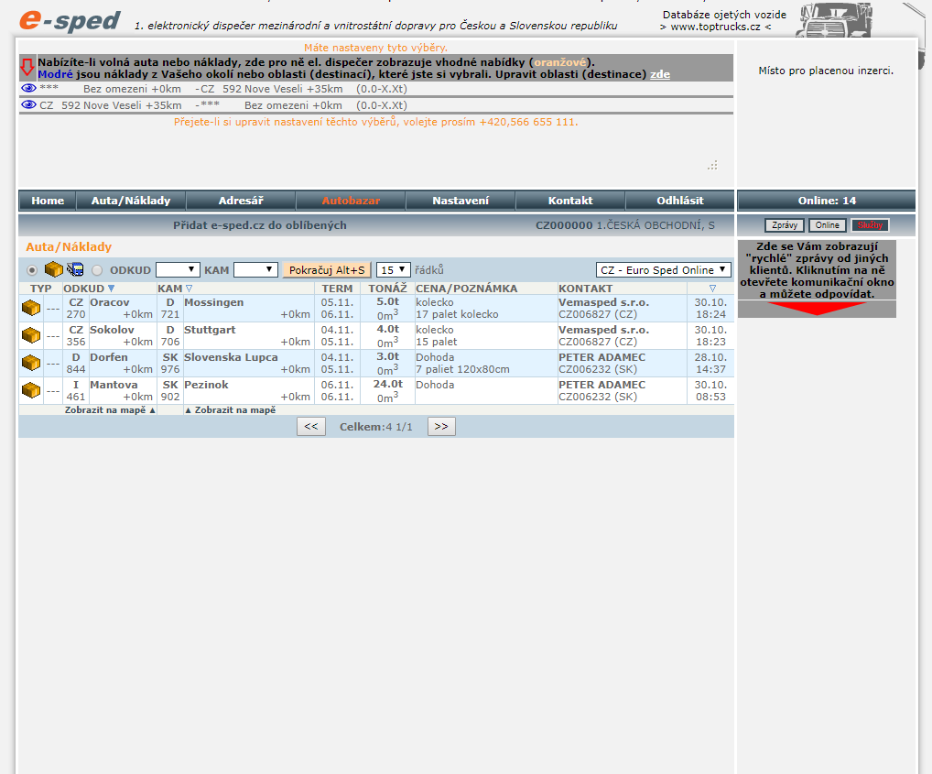
Task: Open Kontakt menu item
Action: click(570, 201)
